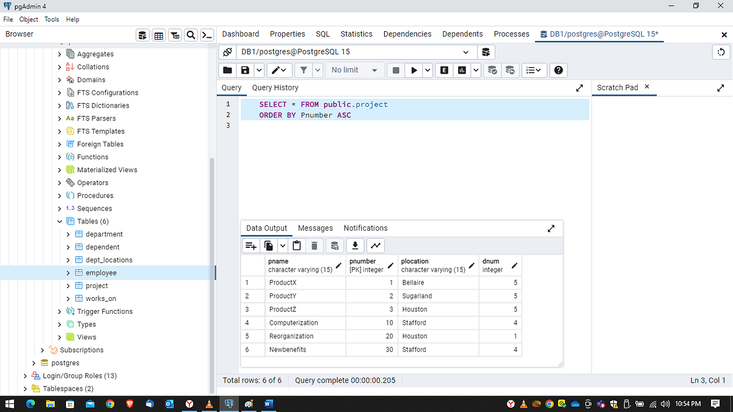
Task: Open the Macros list icon
Action: point(533,70)
